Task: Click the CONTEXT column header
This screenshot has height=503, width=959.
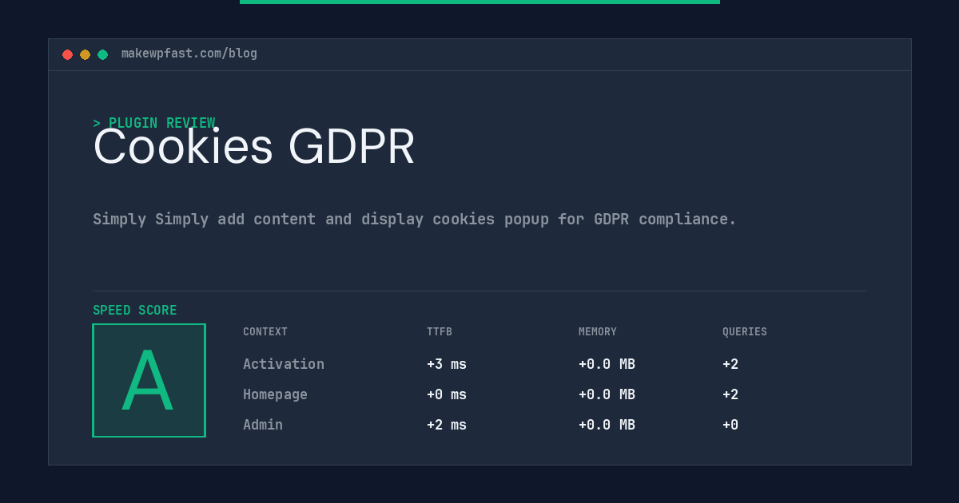Action: [x=265, y=332]
